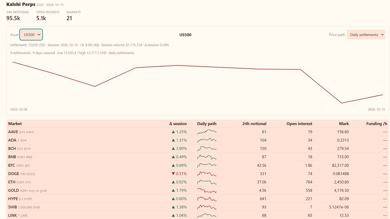The height and width of the screenshot is (219, 390).
Task: Click the Settlement 13,630 USD summary line
Action: 89,45
